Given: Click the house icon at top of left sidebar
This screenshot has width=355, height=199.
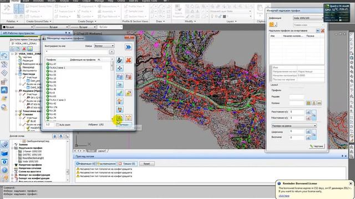Looking at the screenshot, I should tap(4, 56).
